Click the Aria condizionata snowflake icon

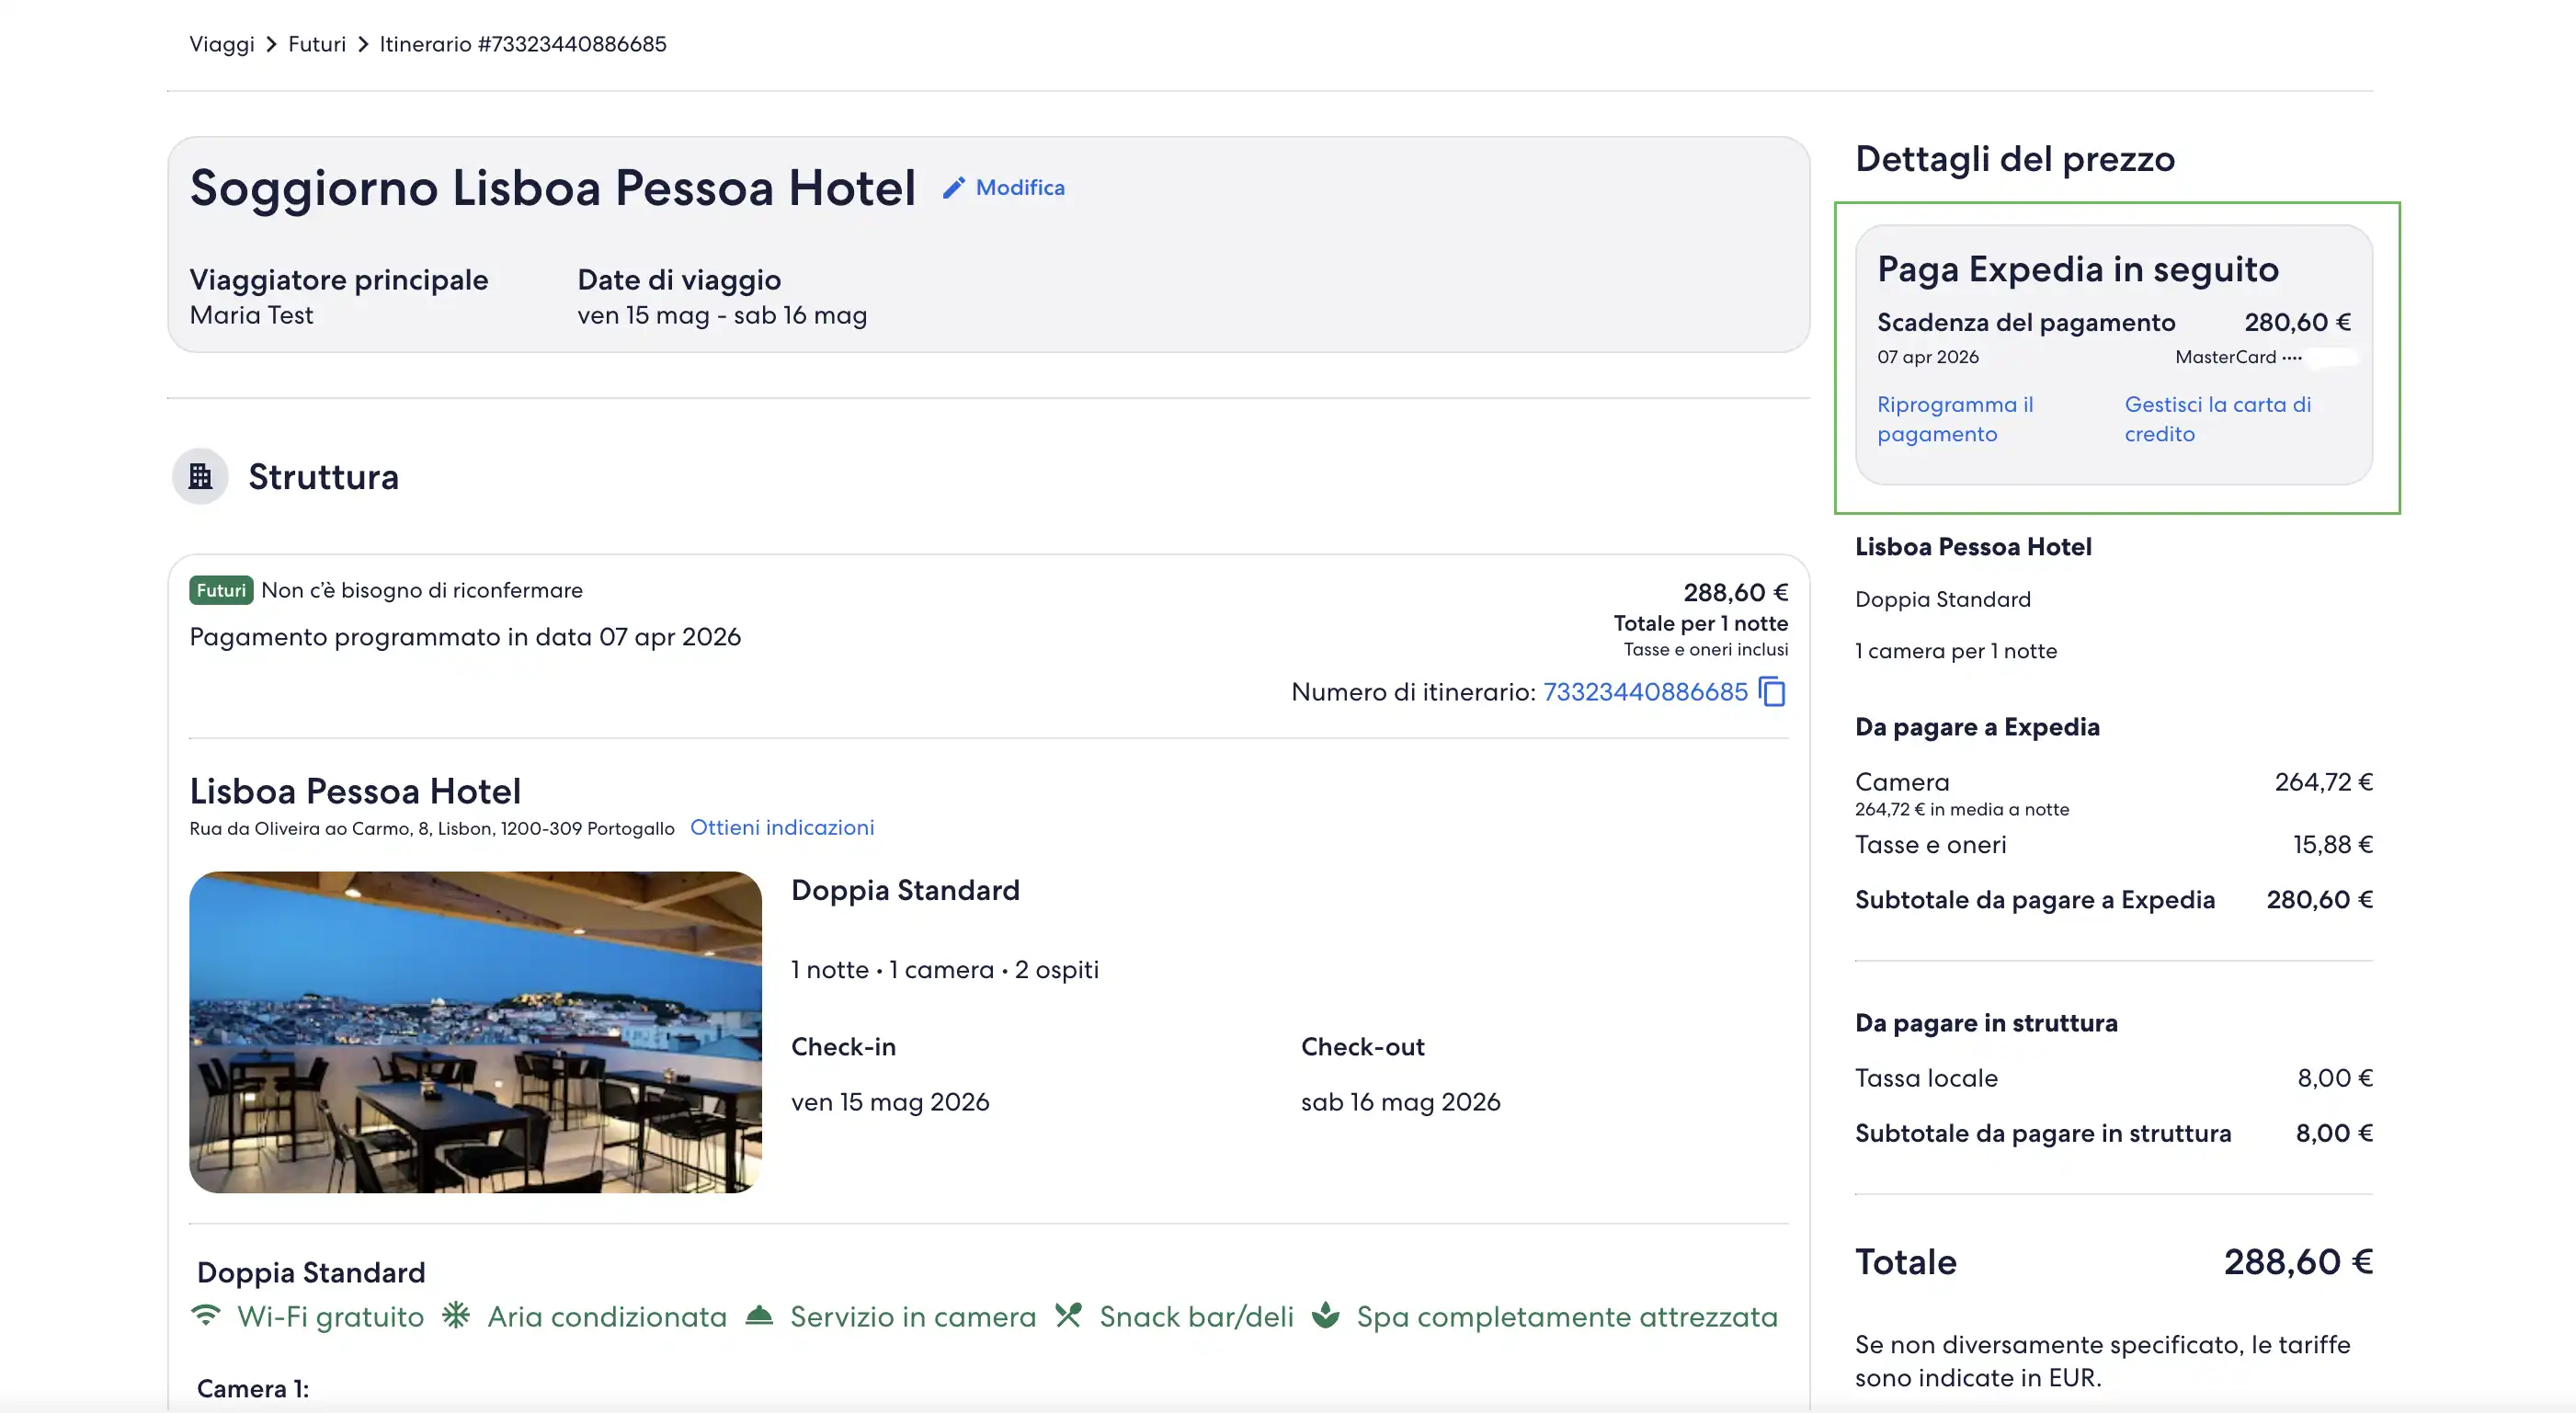(x=457, y=1317)
